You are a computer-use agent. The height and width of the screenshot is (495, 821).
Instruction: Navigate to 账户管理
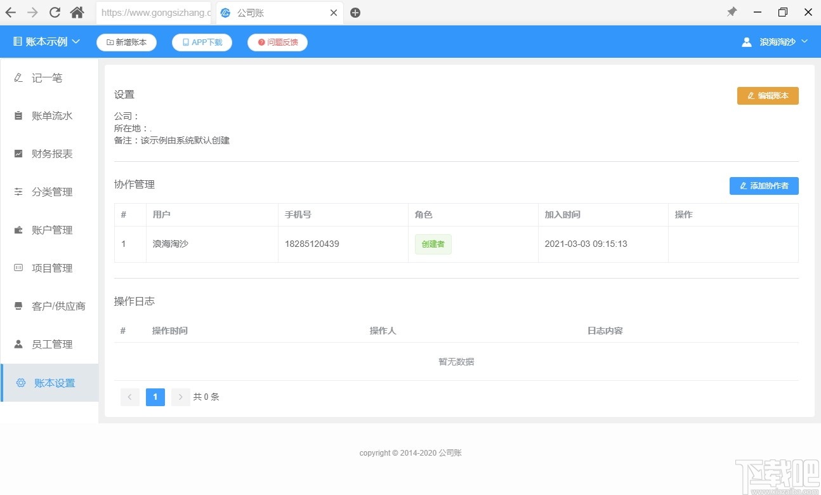coord(49,230)
